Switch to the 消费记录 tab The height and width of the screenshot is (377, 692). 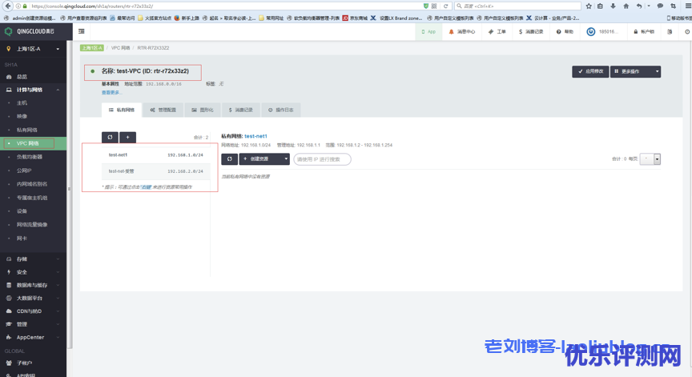(241, 110)
